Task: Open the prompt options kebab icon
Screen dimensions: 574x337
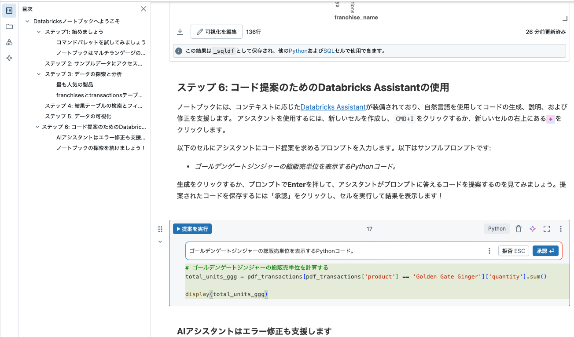Action: (489, 251)
